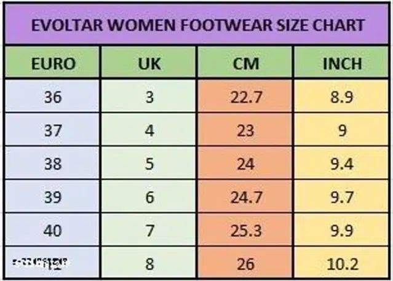This screenshot has height=281, width=393.
Task: Click the 10.2 inch cell
Action: (x=343, y=263)
